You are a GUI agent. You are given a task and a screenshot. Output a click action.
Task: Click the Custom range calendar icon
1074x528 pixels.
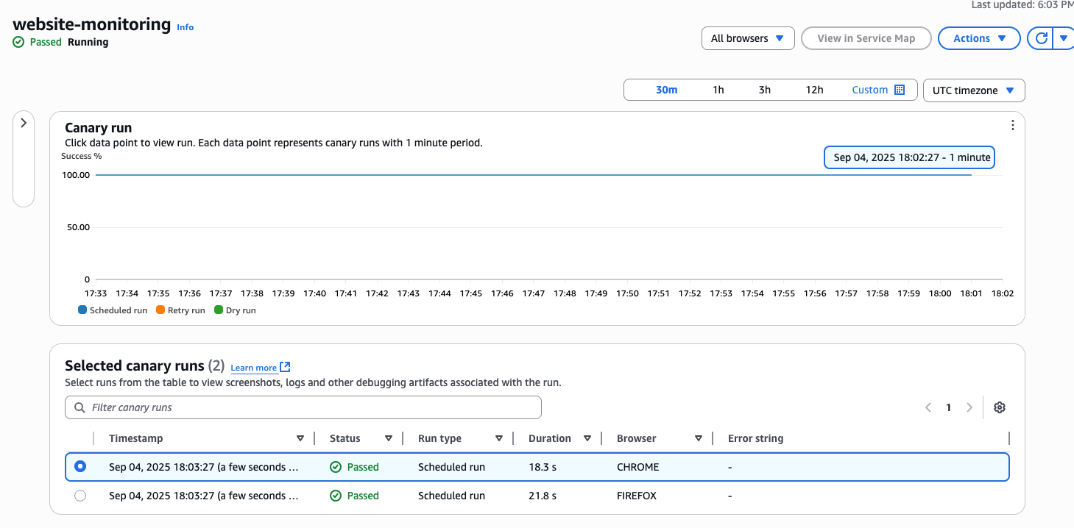[x=899, y=90]
